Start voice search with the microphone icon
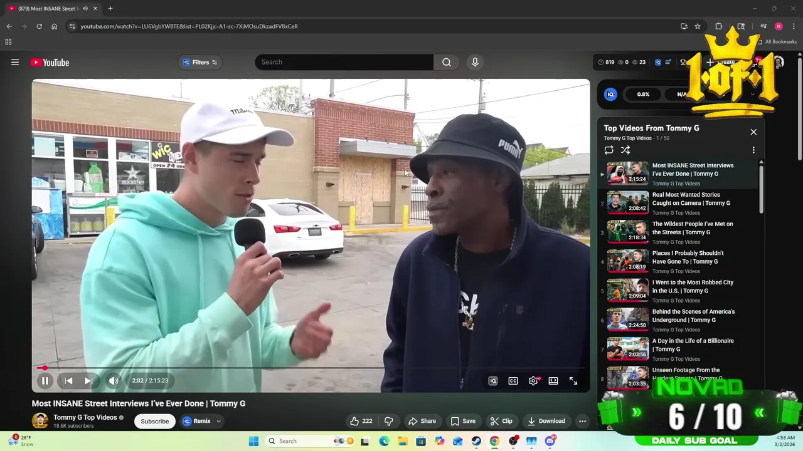The width and height of the screenshot is (803, 451). 475,62
